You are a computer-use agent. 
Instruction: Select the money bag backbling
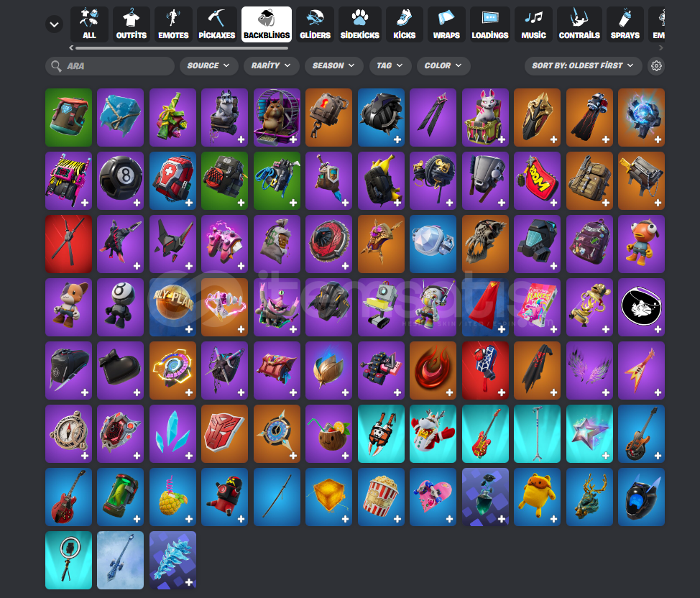tap(277, 244)
